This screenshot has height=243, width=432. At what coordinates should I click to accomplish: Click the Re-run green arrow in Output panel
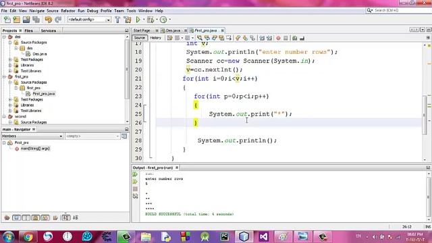point(135,174)
